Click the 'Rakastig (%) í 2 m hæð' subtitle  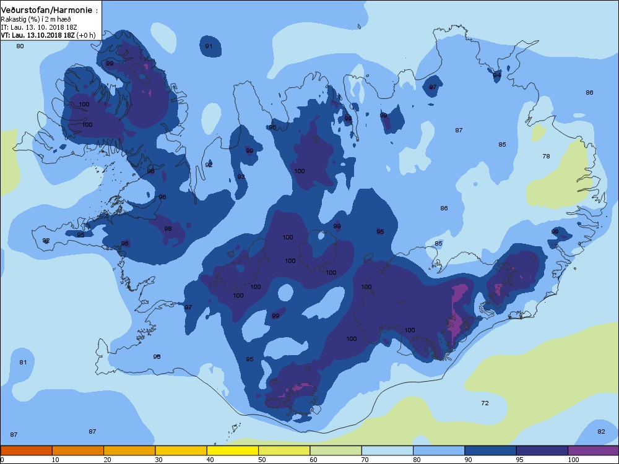[x=36, y=19]
